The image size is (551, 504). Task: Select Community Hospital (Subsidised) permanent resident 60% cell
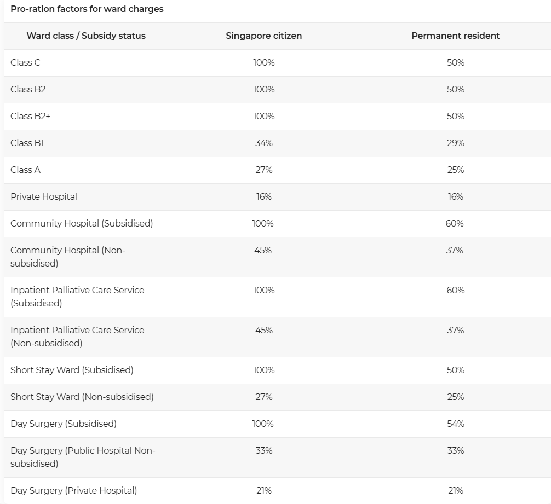coord(455,223)
